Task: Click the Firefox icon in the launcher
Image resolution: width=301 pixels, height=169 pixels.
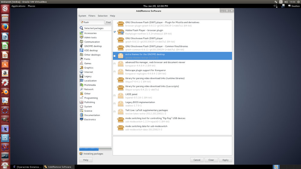Action: pos(5,27)
